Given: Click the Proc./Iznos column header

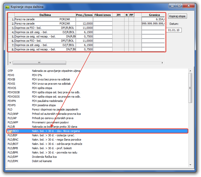Looking at the screenshot, I should [x=84, y=15].
